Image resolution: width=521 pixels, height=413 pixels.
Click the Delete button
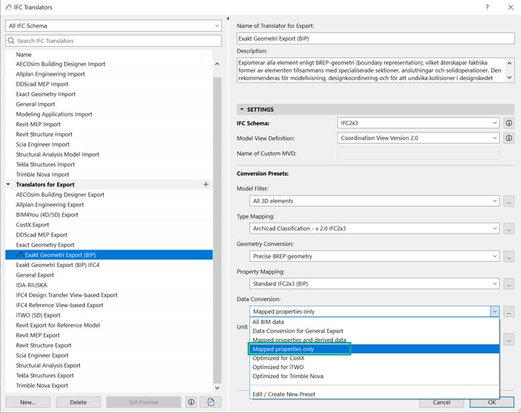click(x=78, y=402)
